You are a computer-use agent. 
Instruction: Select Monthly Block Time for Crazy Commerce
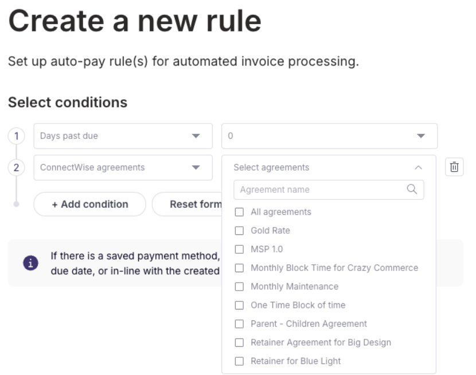coord(239,268)
